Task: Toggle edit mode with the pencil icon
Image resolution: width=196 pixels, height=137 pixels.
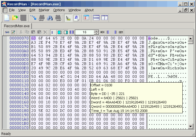Action: [13, 32]
